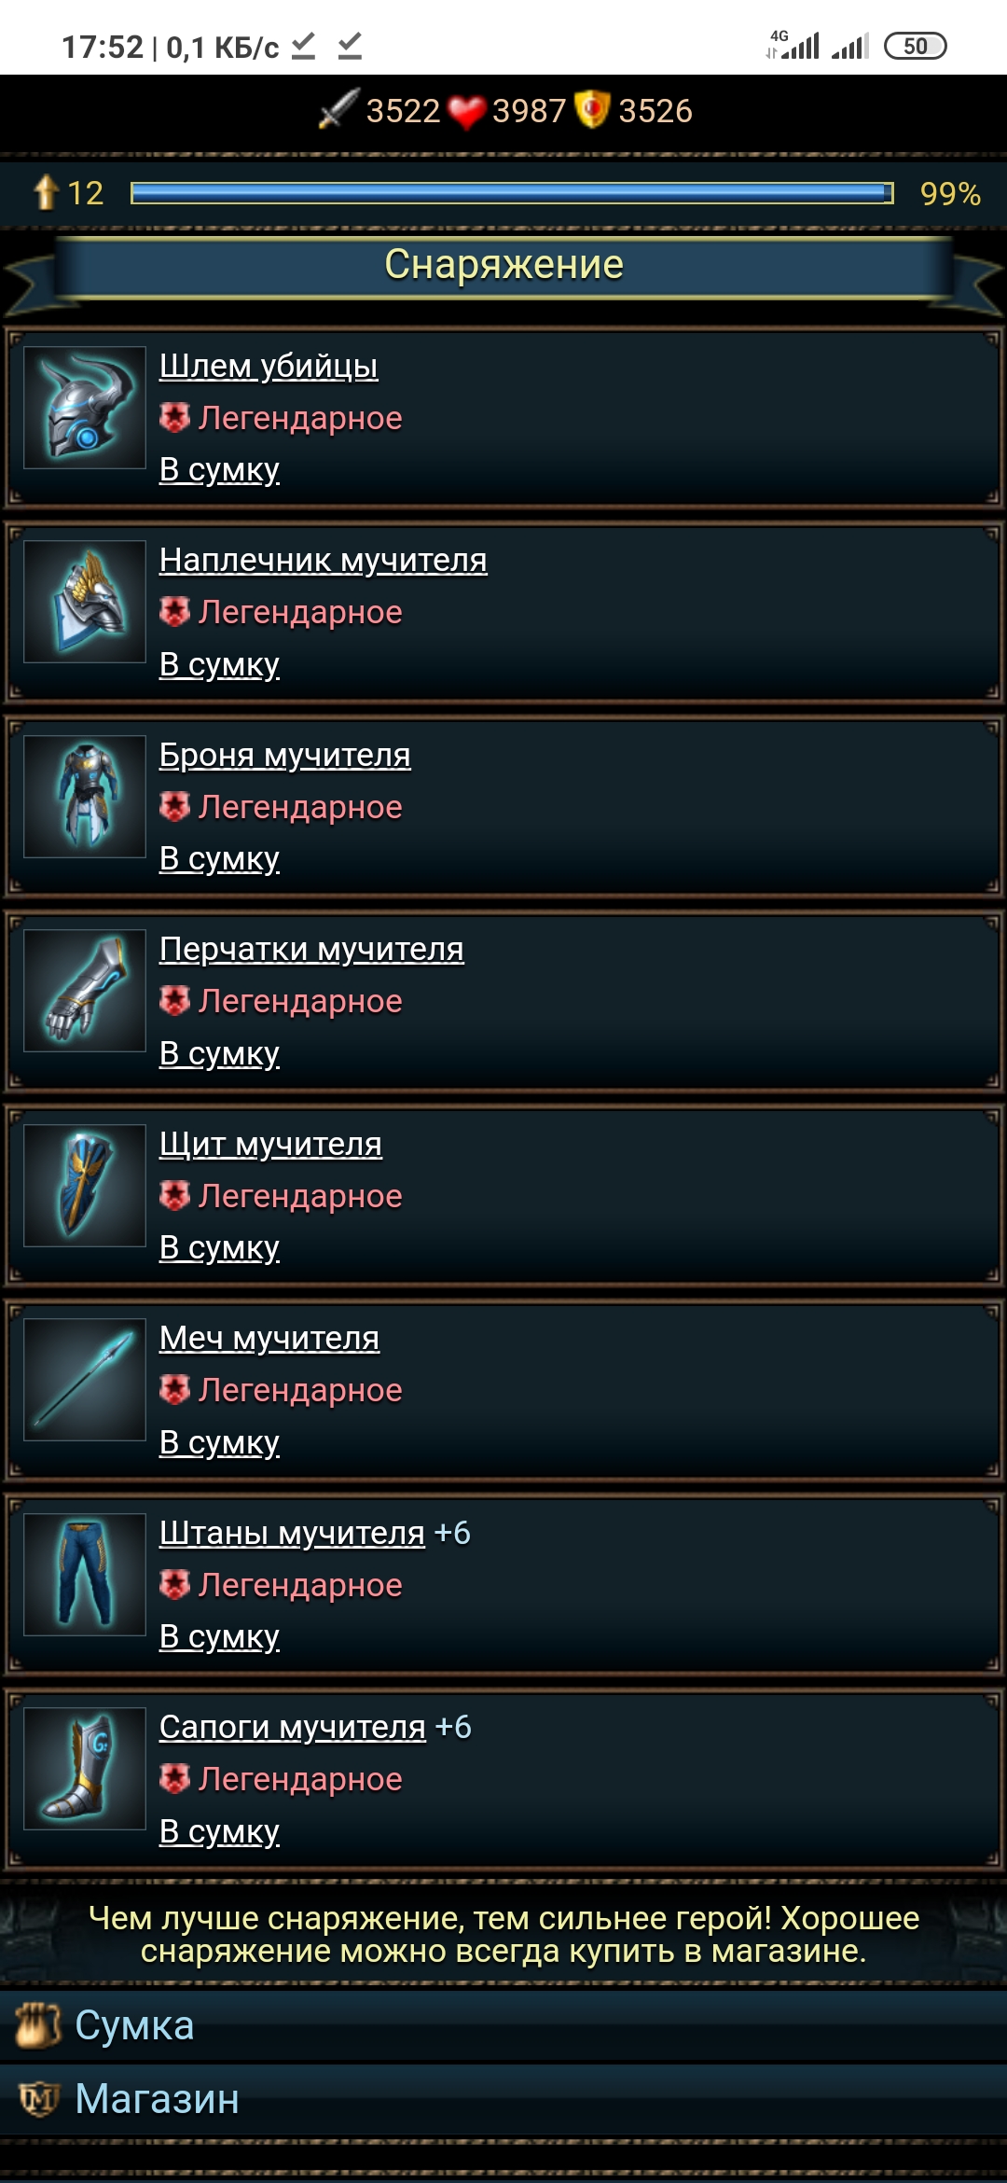Move the helmet В сумку

pos(219,469)
